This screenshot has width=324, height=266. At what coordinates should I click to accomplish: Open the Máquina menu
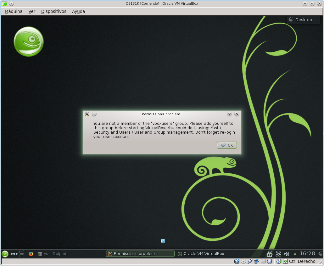(14, 11)
